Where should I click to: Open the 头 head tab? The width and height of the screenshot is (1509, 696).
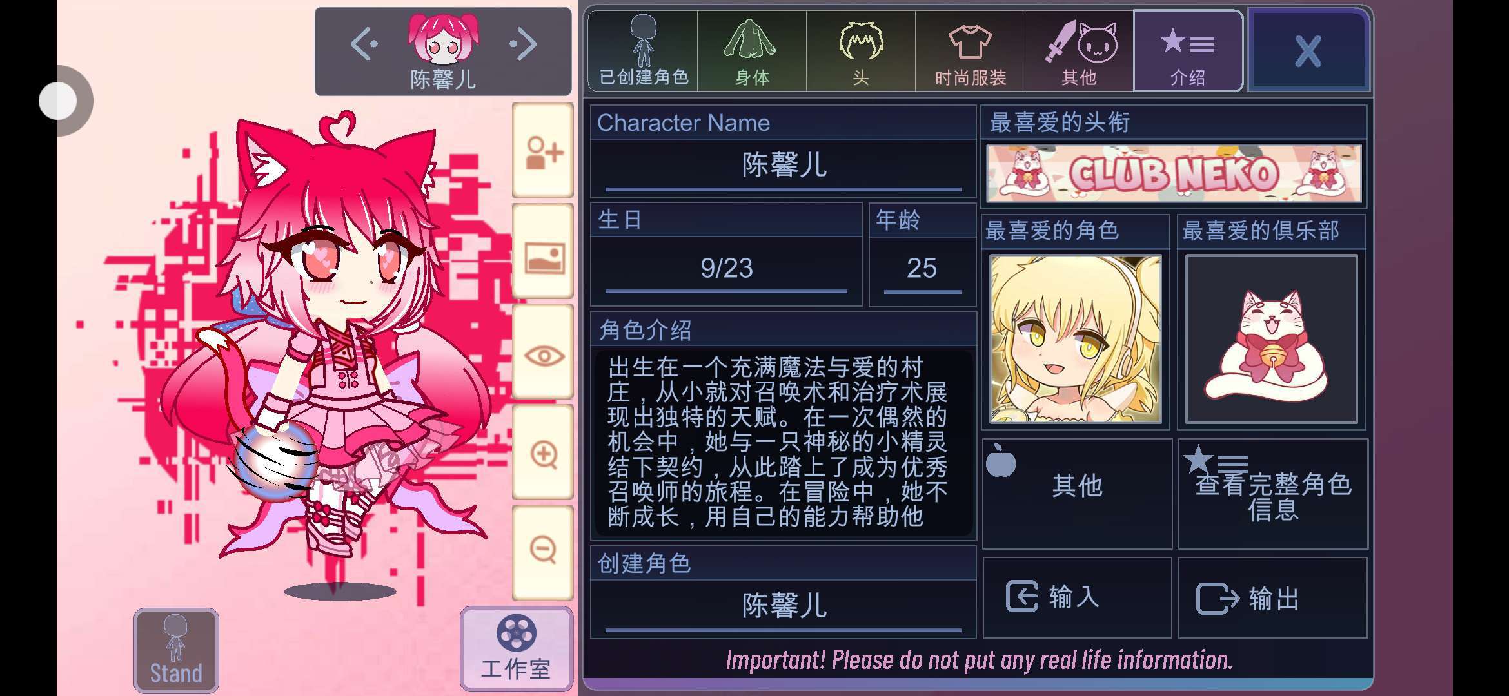860,52
